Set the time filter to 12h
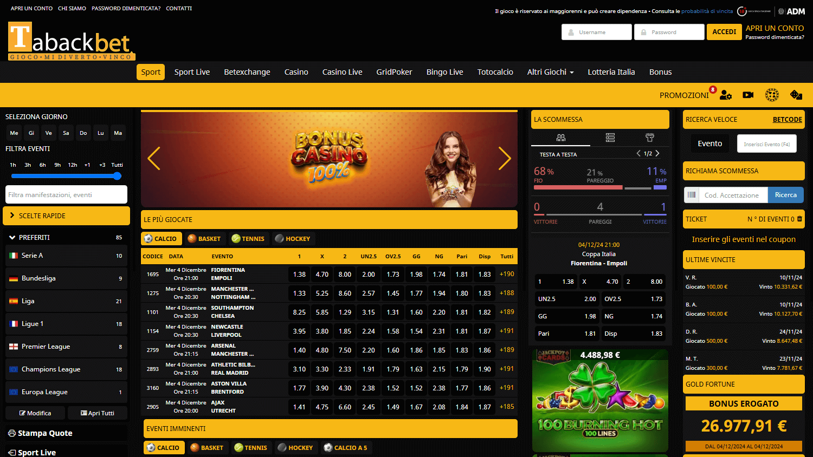813x457 pixels. tap(73, 165)
